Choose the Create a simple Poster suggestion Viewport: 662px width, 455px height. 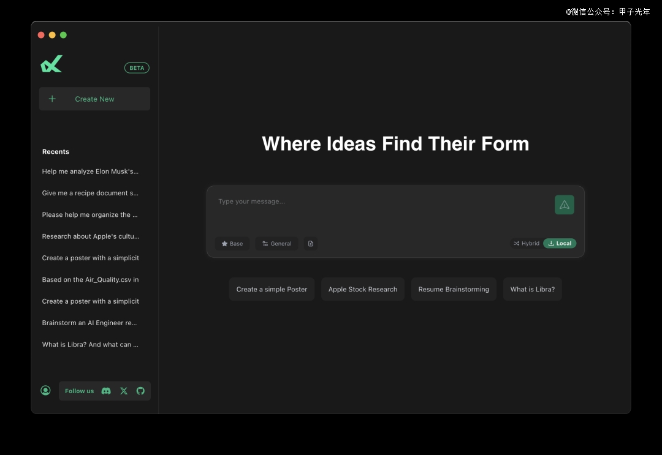pos(272,289)
